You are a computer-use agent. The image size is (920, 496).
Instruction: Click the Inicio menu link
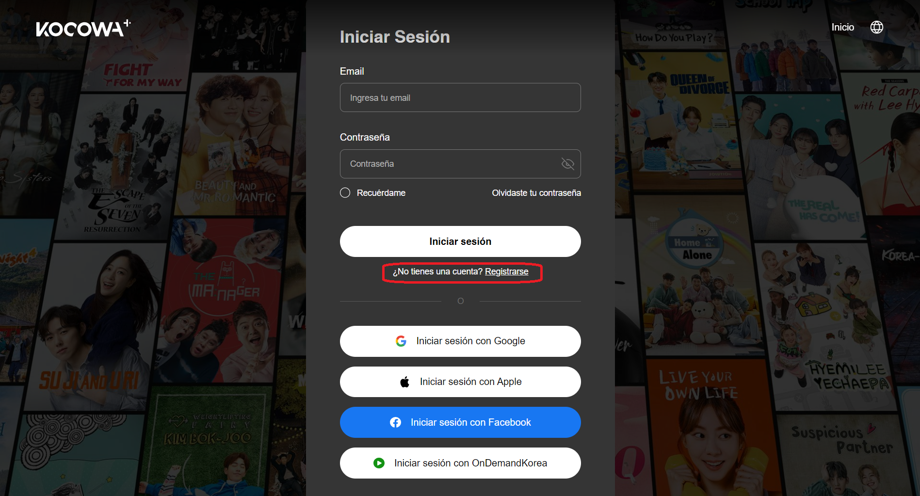tap(842, 27)
